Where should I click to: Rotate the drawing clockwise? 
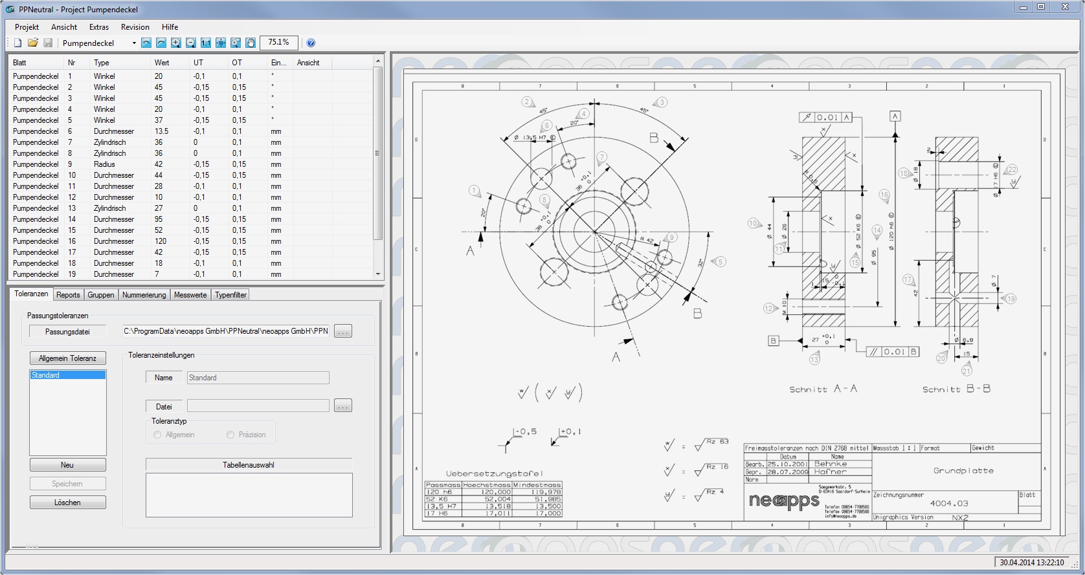(161, 43)
